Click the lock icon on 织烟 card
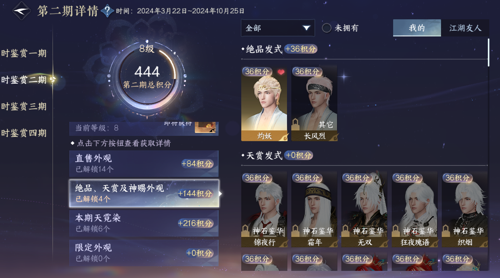The image size is (500, 278). [x=446, y=230]
